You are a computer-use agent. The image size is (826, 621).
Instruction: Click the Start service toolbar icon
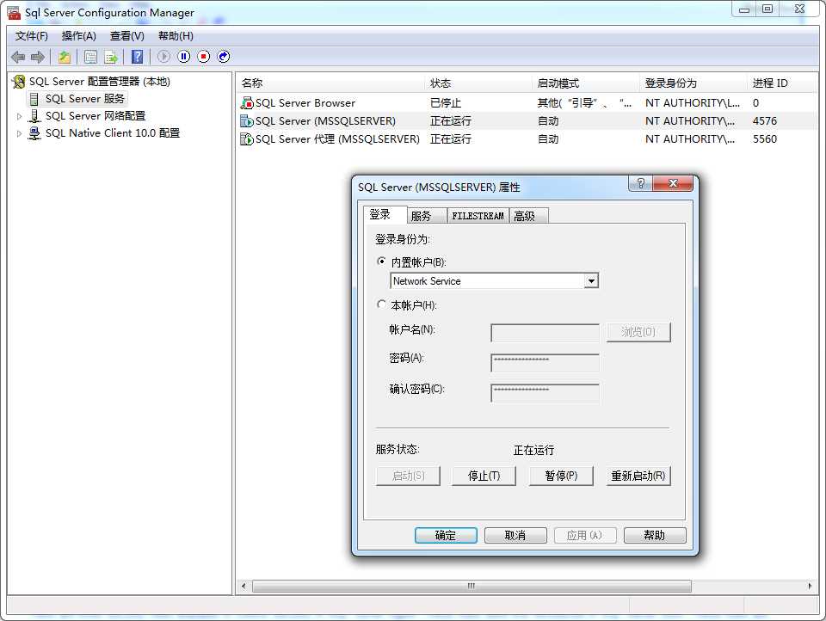click(163, 57)
